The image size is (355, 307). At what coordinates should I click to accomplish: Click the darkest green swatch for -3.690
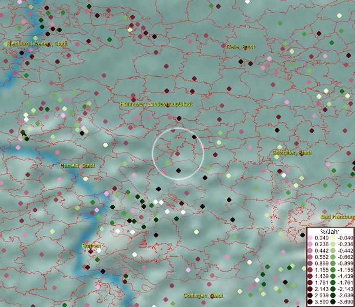coord(333,302)
